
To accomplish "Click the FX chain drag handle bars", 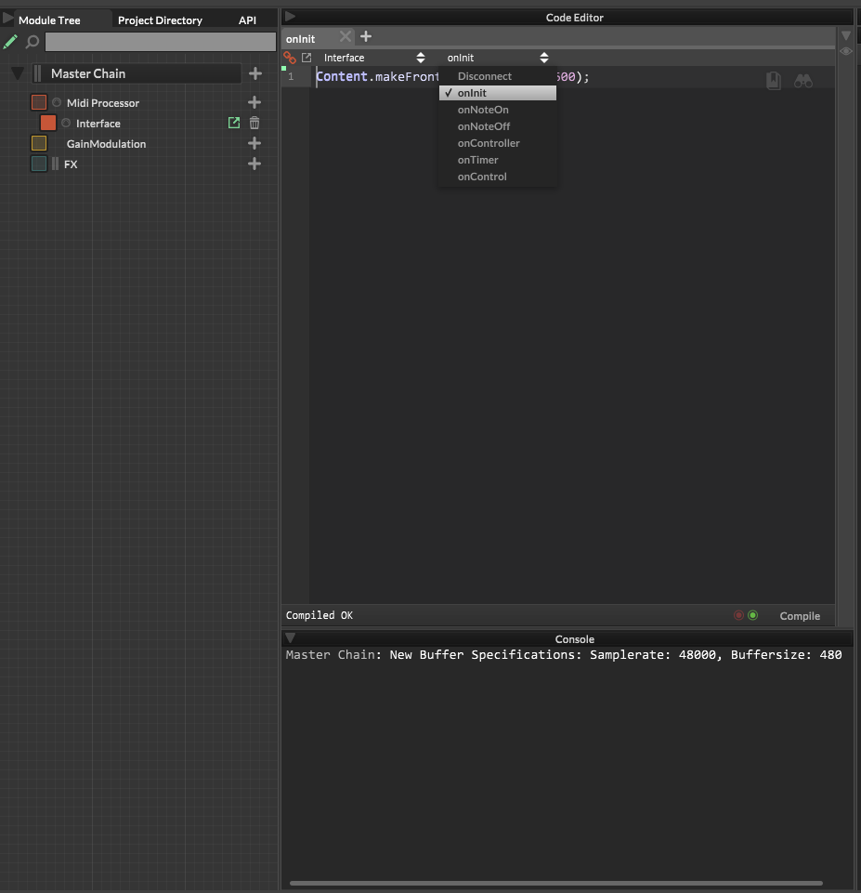I will (55, 164).
